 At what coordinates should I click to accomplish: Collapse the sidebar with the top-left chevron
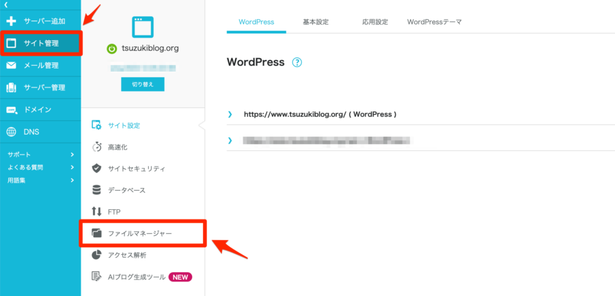(x=6, y=4)
